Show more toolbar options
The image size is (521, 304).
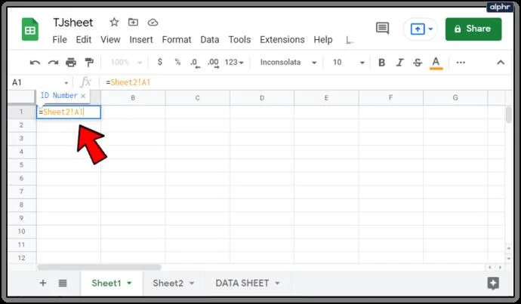click(461, 63)
